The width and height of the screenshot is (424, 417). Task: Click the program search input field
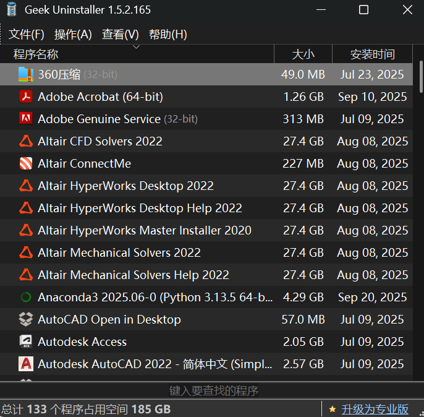click(213, 391)
